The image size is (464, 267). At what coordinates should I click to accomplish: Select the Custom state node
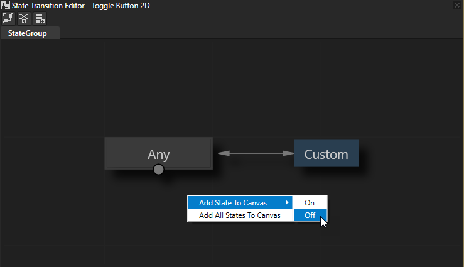click(326, 153)
